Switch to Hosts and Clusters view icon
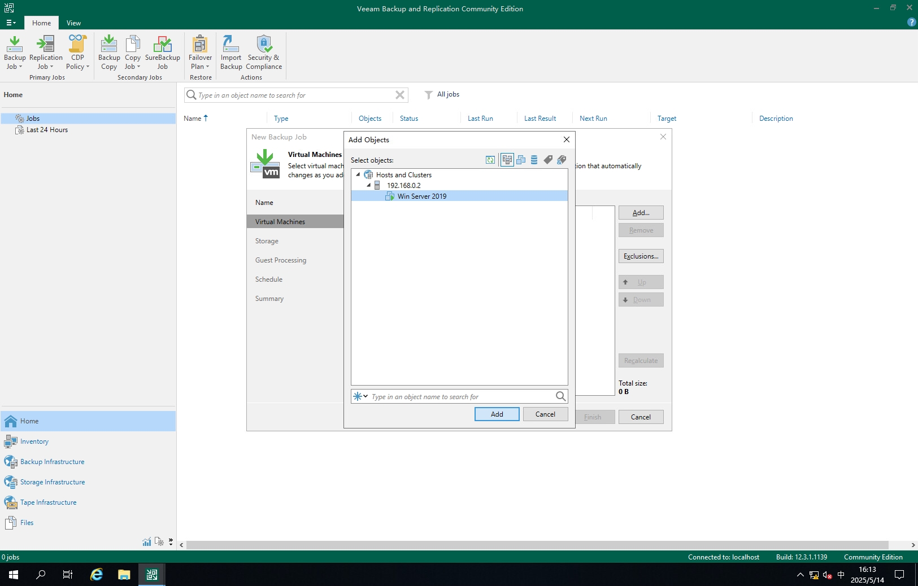This screenshot has width=918, height=586. pyautogui.click(x=507, y=160)
